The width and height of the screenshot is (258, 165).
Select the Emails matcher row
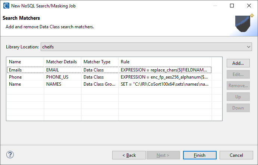tap(109, 70)
